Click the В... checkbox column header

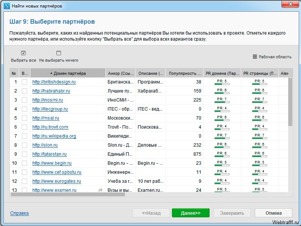24,73
